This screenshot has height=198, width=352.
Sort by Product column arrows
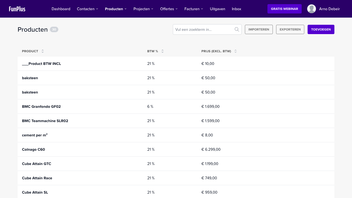tap(43, 51)
